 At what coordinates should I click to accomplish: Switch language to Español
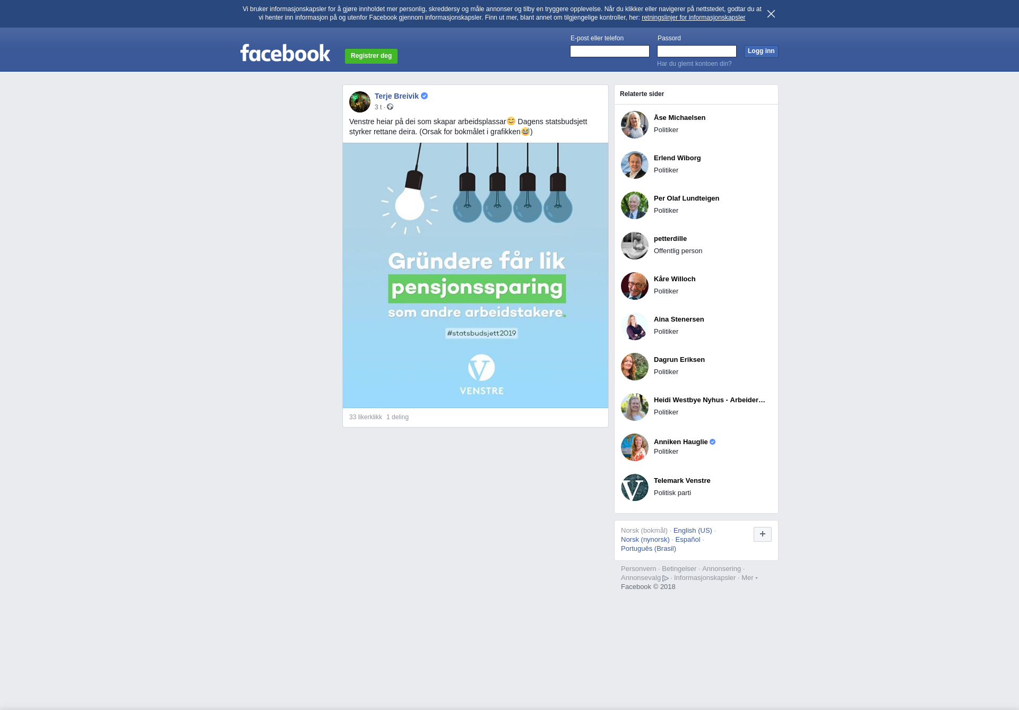point(688,540)
